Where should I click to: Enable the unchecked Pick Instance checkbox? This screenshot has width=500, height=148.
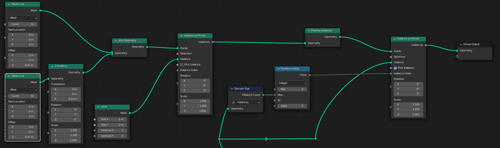click(x=182, y=64)
